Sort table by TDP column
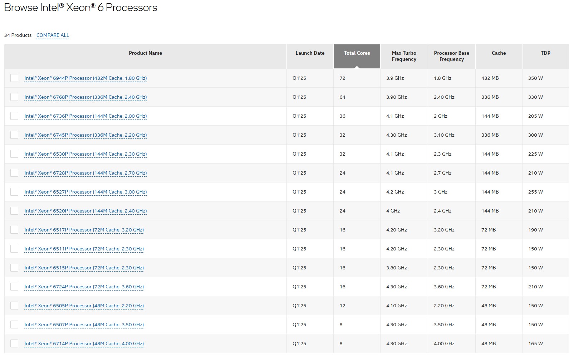The height and width of the screenshot is (361, 579). tap(545, 53)
